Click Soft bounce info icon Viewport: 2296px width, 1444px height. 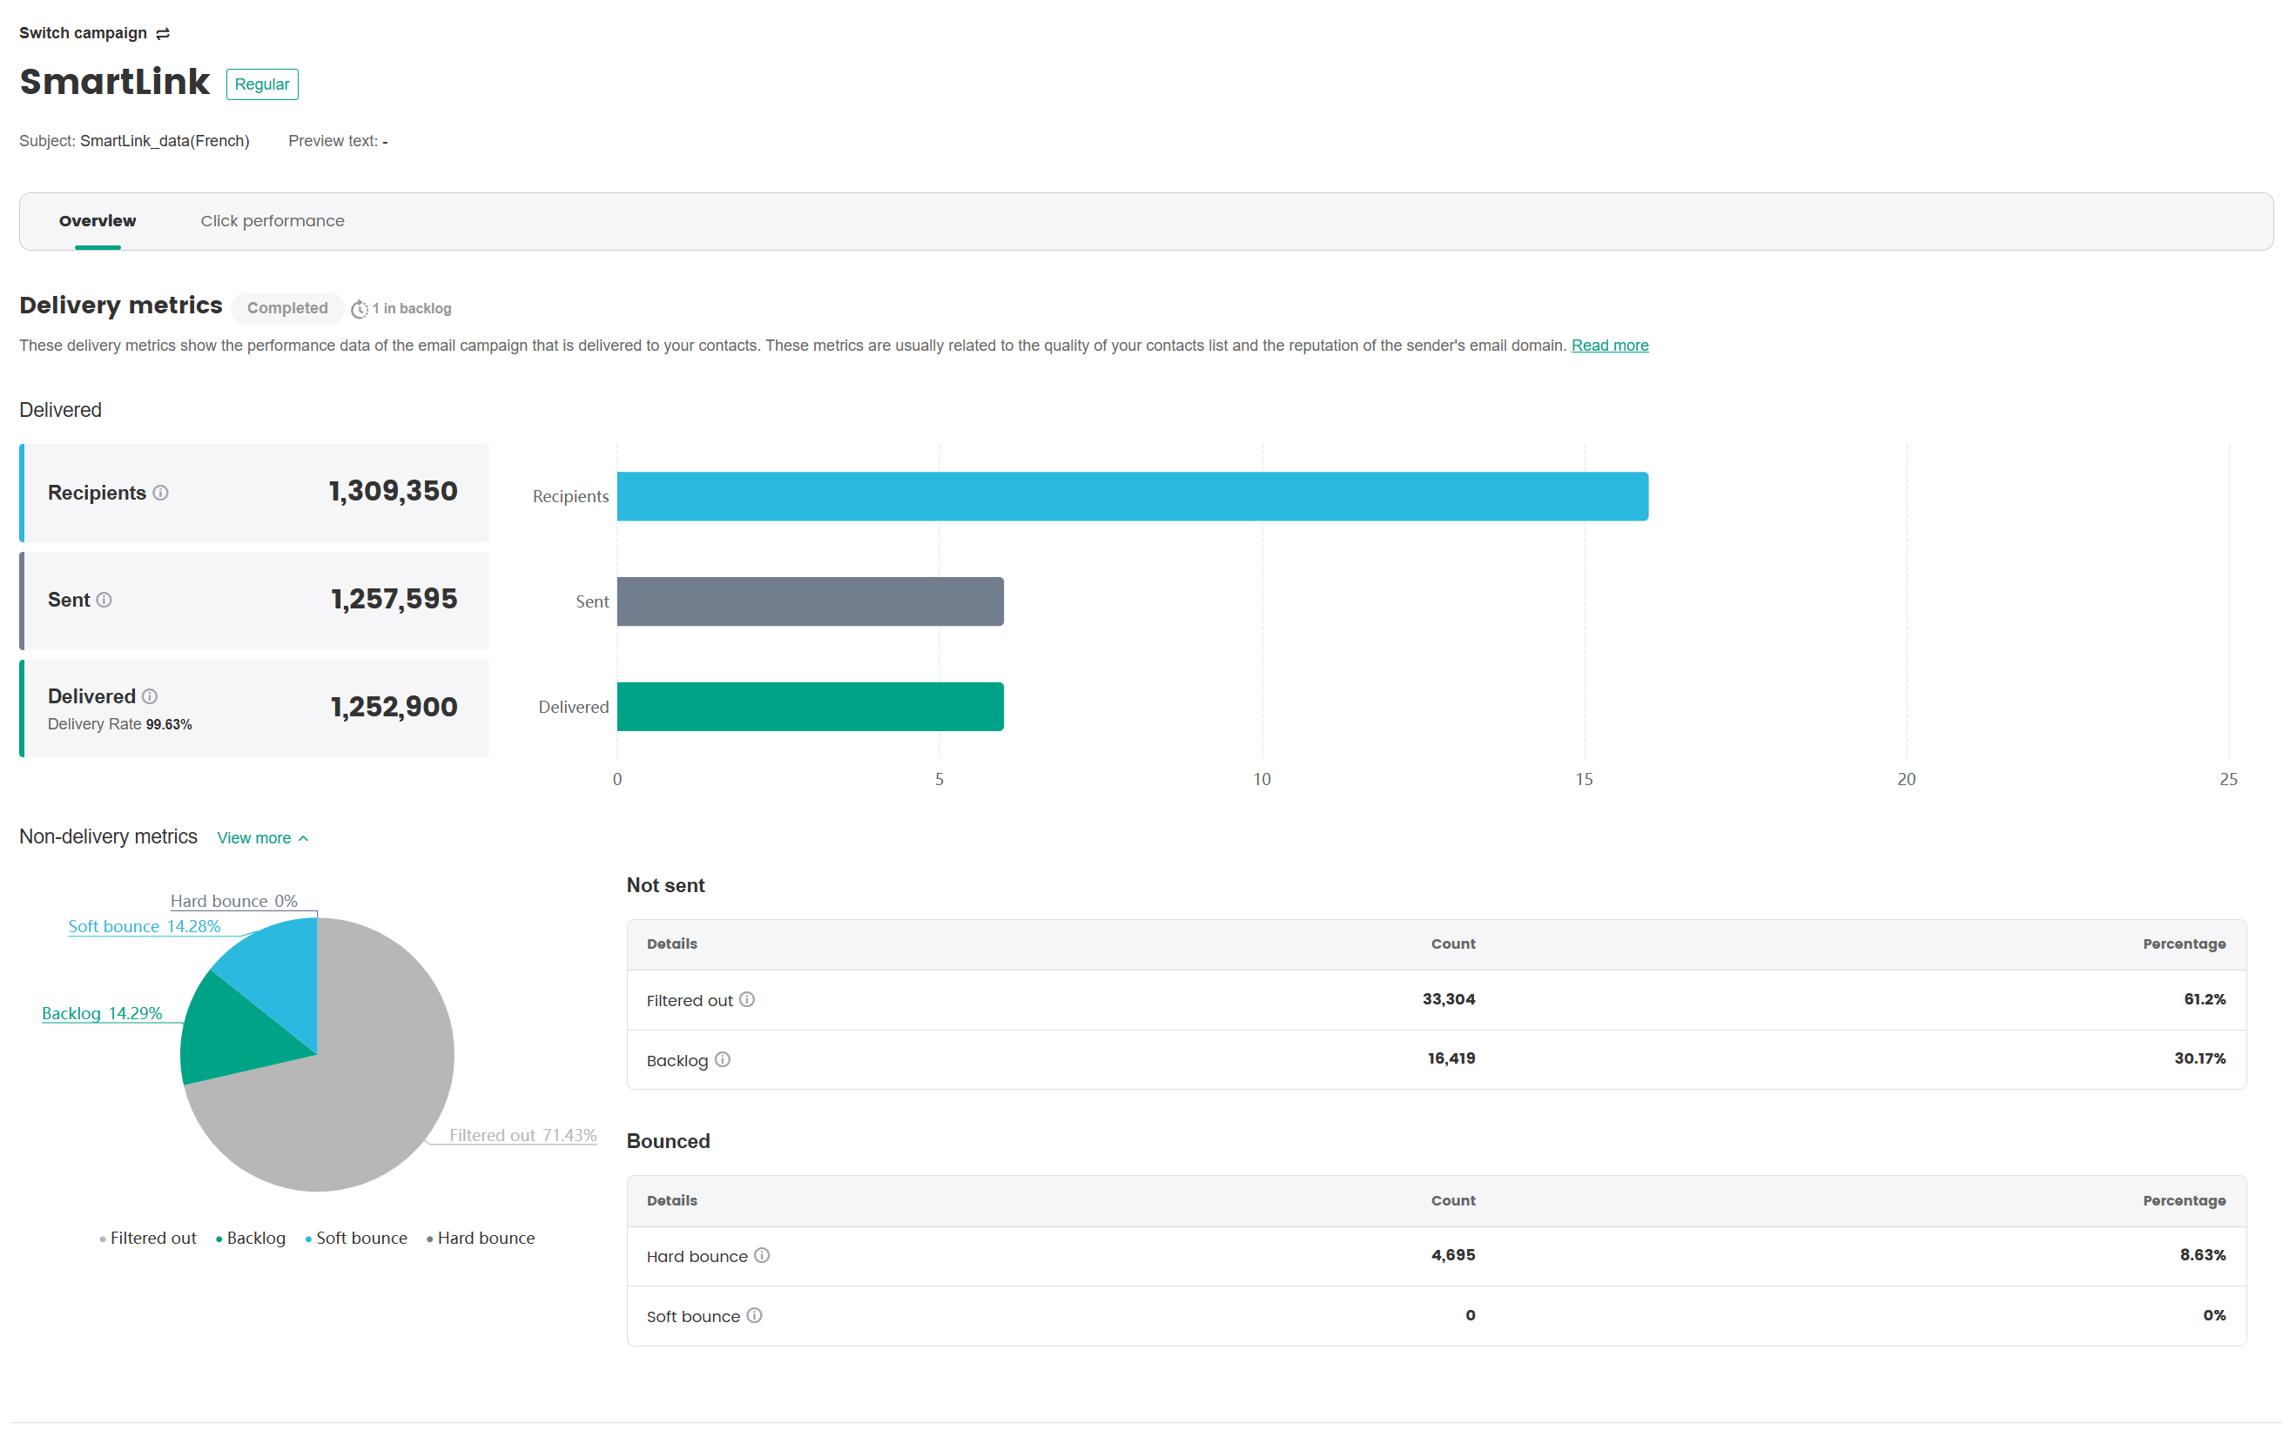[754, 1315]
